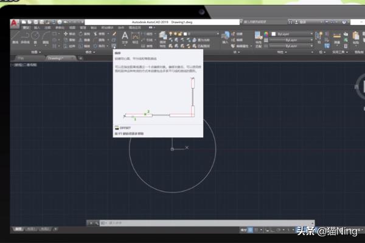365x243 pixels.
Task: Toggle layer lock icon
Action: click(x=180, y=34)
